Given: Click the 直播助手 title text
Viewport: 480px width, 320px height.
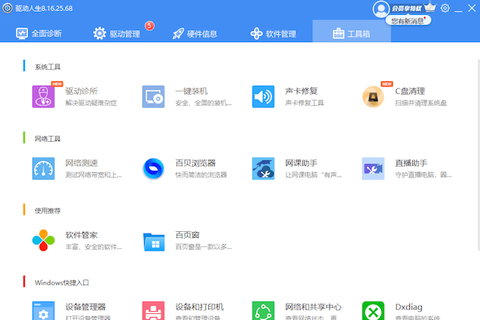Looking at the screenshot, I should [411, 163].
